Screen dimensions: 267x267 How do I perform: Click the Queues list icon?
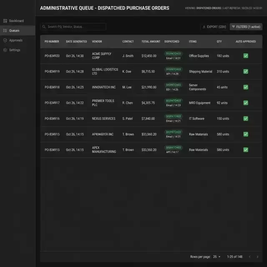tap(5, 30)
